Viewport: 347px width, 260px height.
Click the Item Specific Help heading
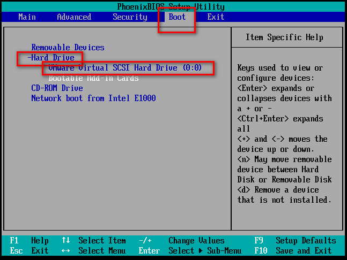[284, 37]
